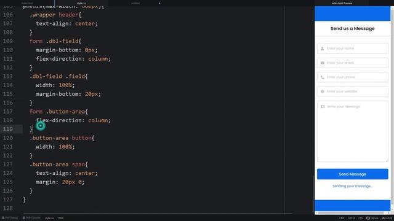This screenshot has width=394, height=221.
Task: Click the Git status item in status bar
Action: 387,219
